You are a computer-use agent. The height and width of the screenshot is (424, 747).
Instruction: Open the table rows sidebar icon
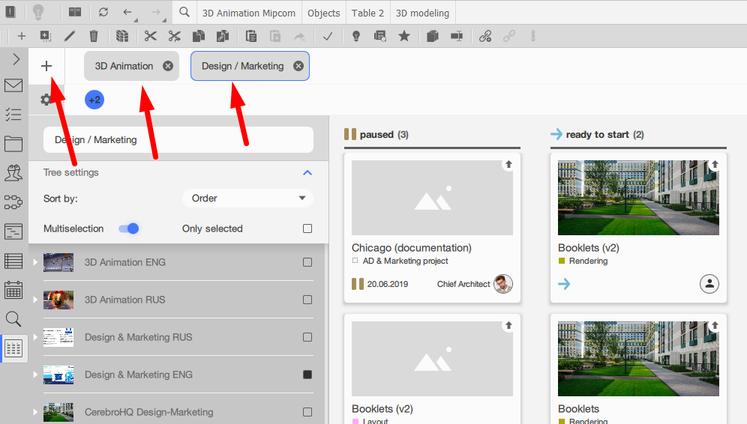[13, 261]
